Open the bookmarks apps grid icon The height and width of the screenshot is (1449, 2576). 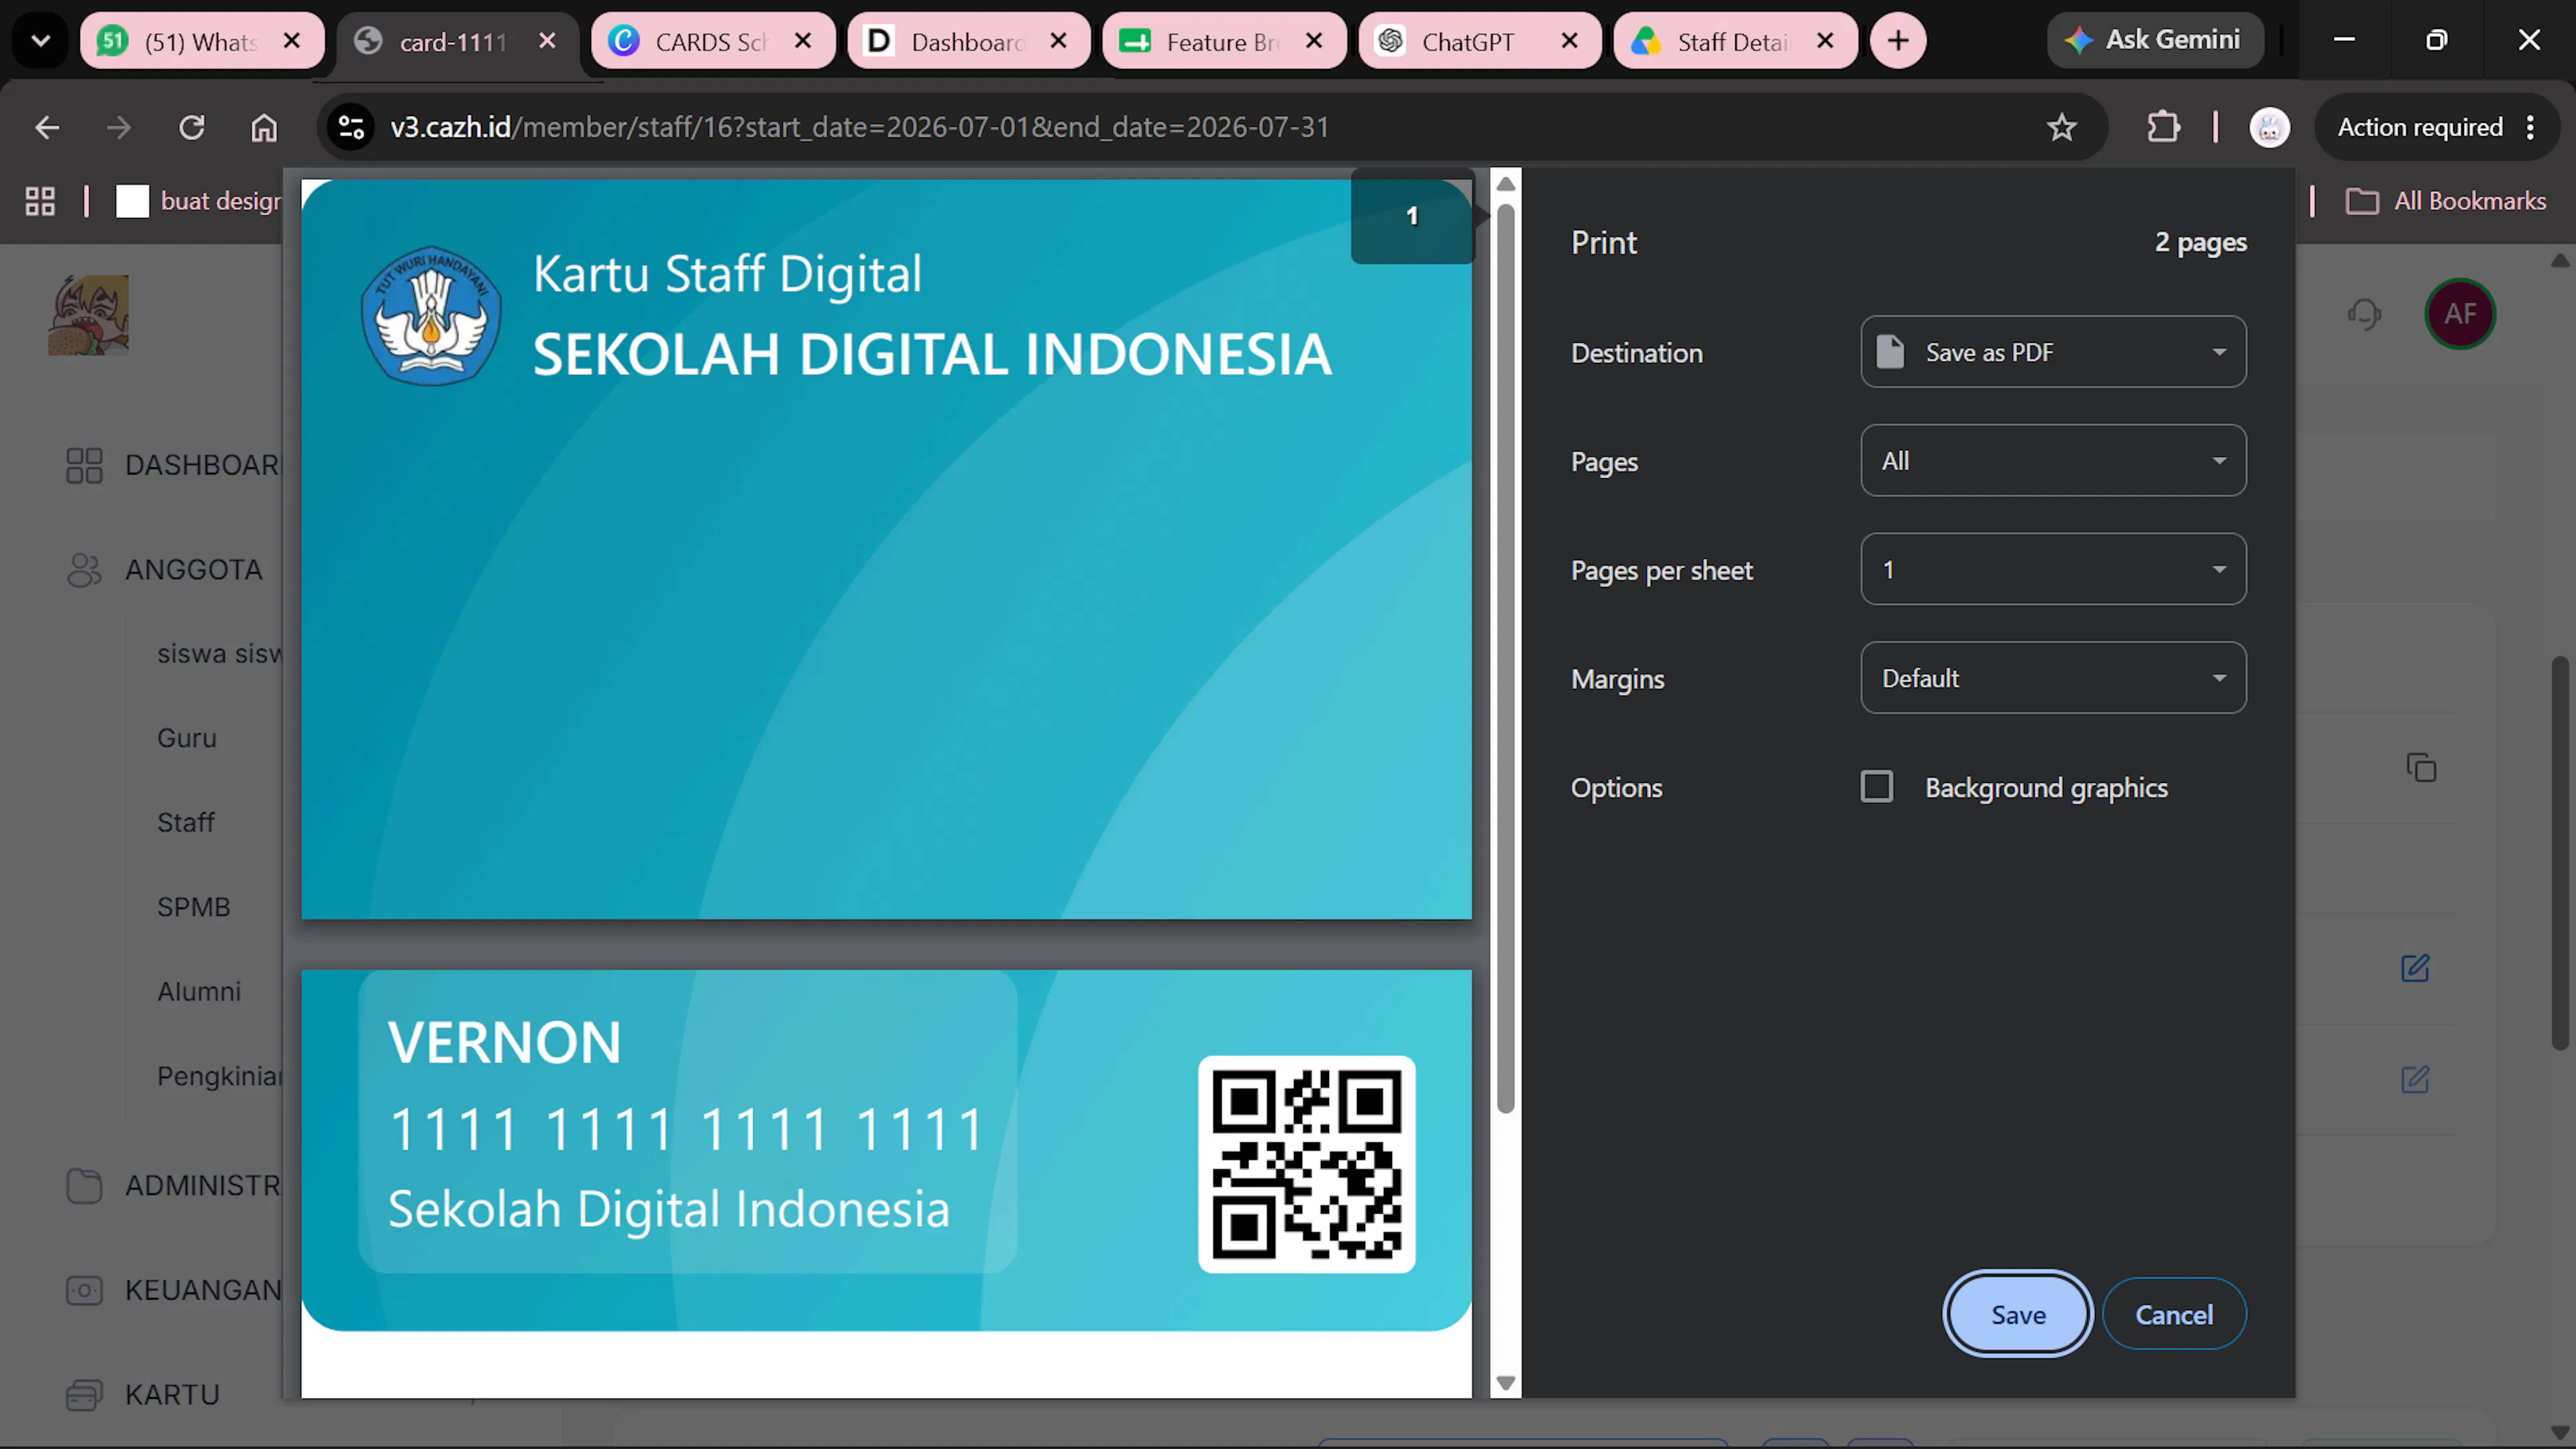pyautogui.click(x=40, y=201)
